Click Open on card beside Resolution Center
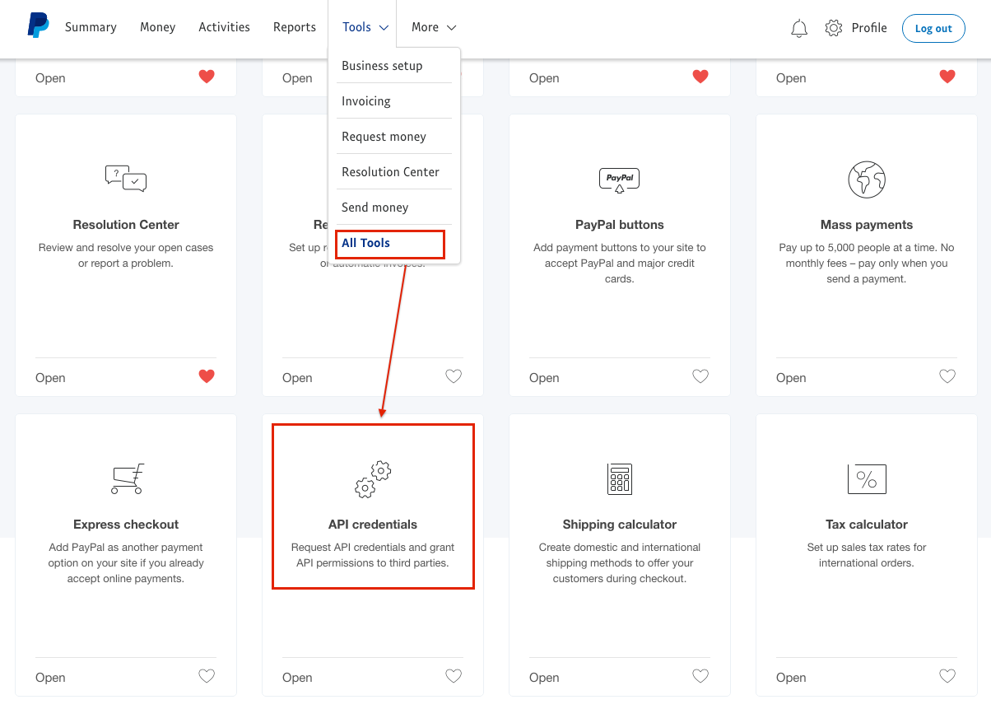The height and width of the screenshot is (709, 991). click(x=297, y=378)
